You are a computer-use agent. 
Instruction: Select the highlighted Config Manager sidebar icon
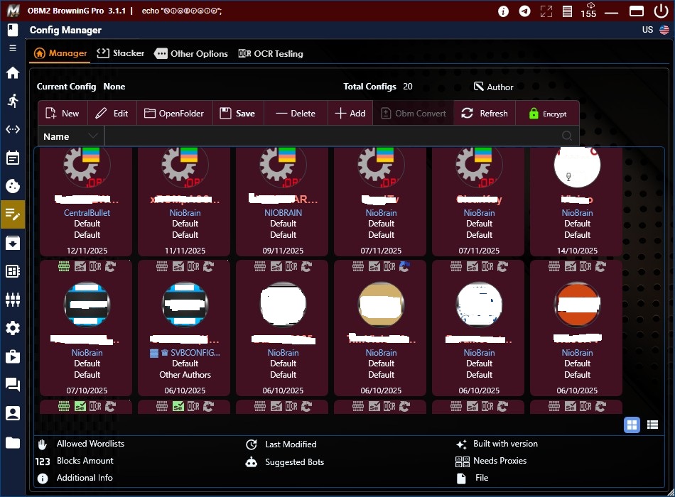[13, 214]
